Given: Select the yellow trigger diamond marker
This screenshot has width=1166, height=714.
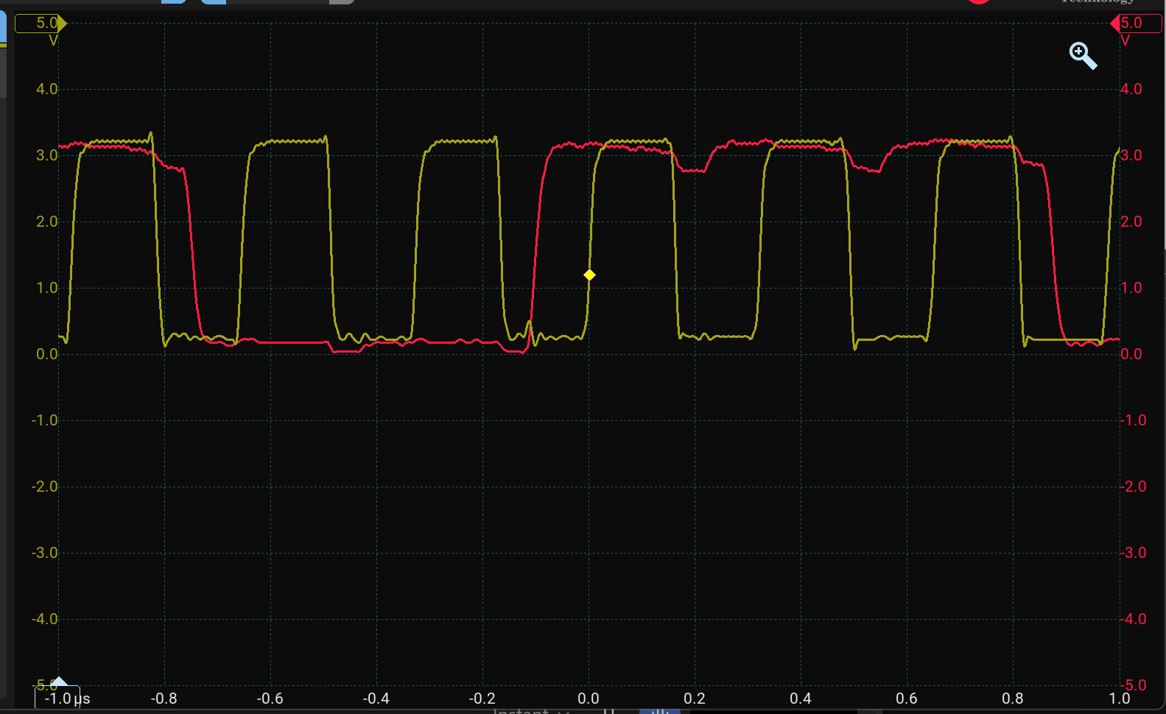Looking at the screenshot, I should point(589,275).
